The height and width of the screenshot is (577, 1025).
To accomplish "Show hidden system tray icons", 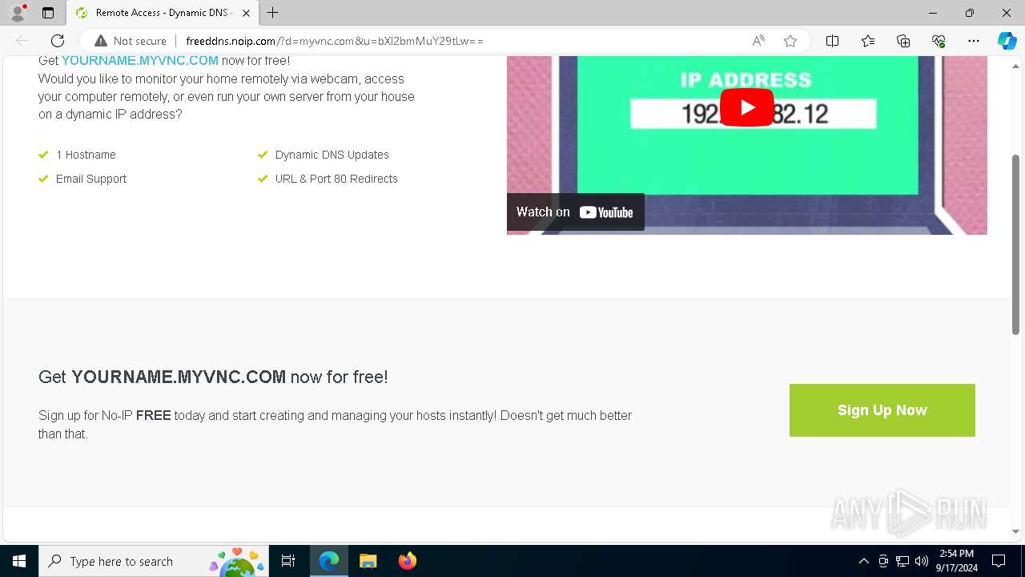I will coord(863,561).
